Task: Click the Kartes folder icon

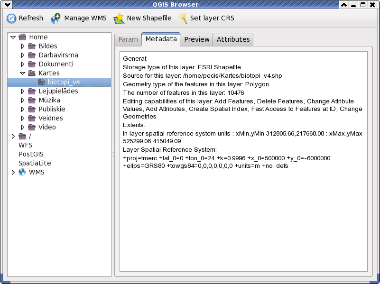Action: [x=32, y=73]
